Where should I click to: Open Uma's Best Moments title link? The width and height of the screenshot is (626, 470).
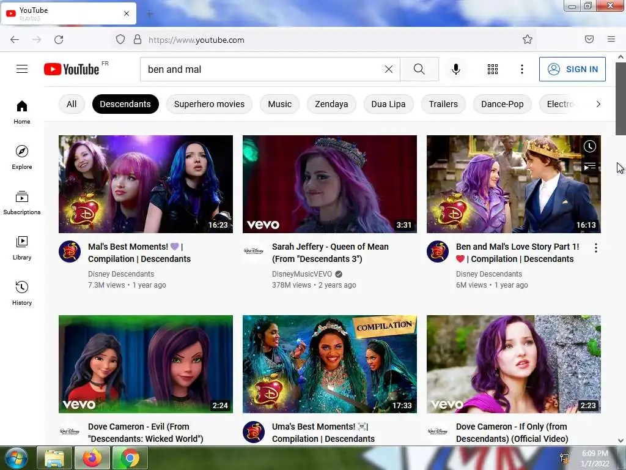tap(323, 433)
